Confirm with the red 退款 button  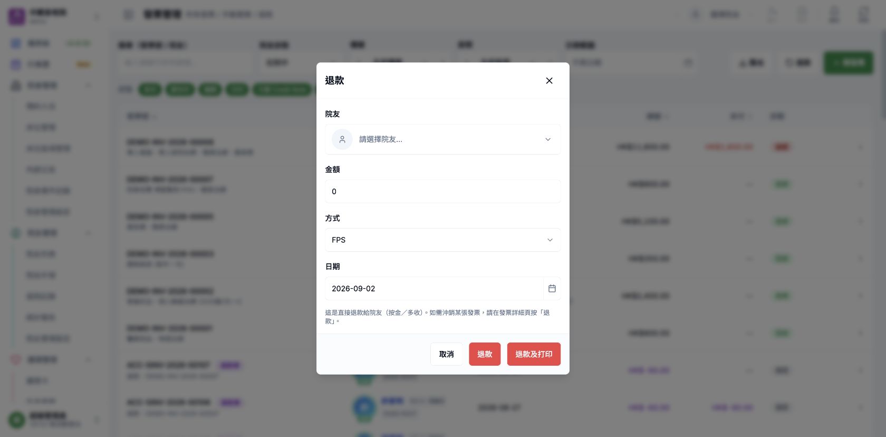485,354
